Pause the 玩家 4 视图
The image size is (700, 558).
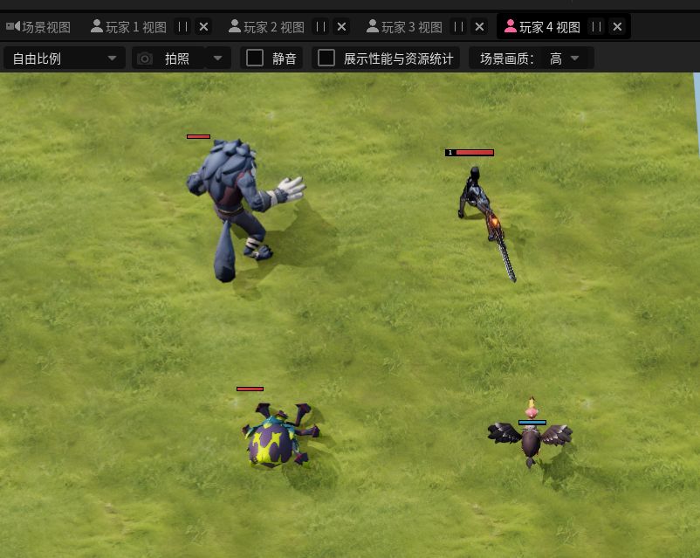[597, 27]
